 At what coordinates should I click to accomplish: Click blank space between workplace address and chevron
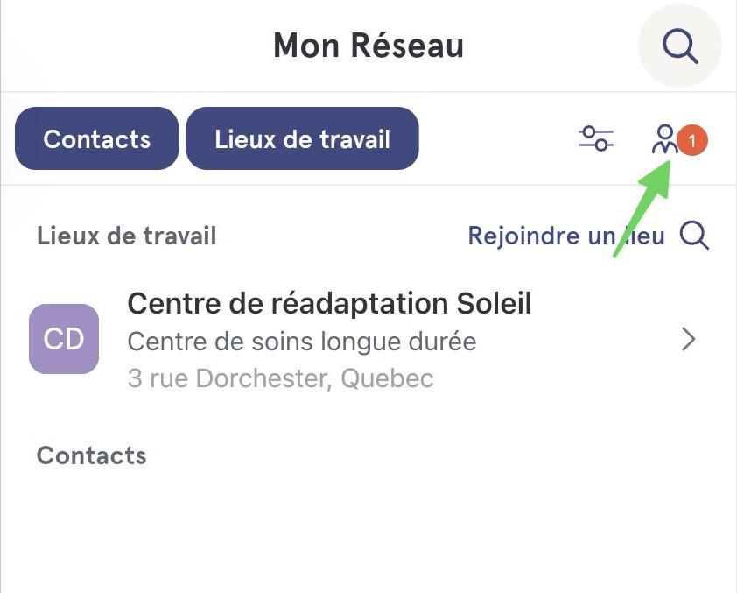pyautogui.click(x=555, y=378)
